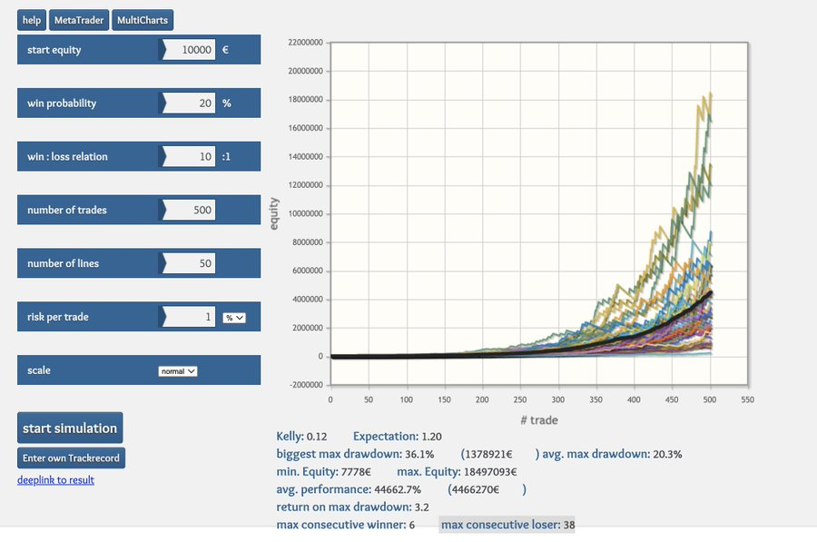Follow the deeplink to result link

tap(55, 479)
